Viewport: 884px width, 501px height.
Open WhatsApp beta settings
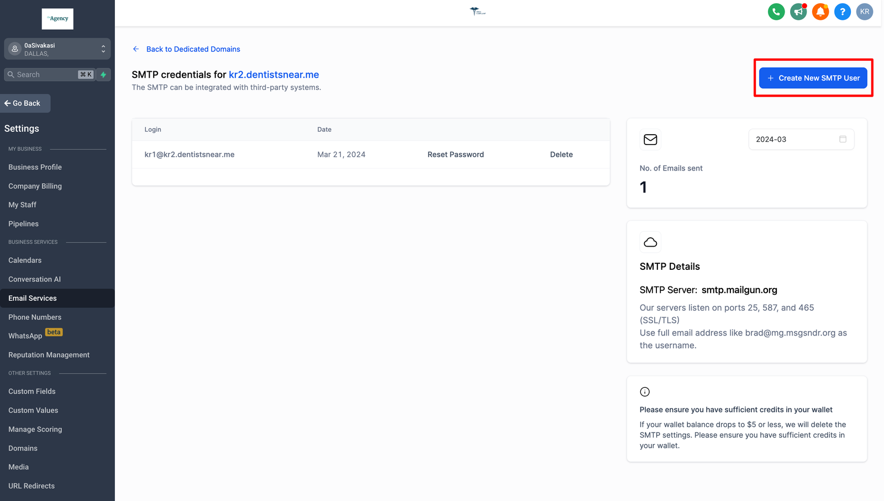click(25, 336)
